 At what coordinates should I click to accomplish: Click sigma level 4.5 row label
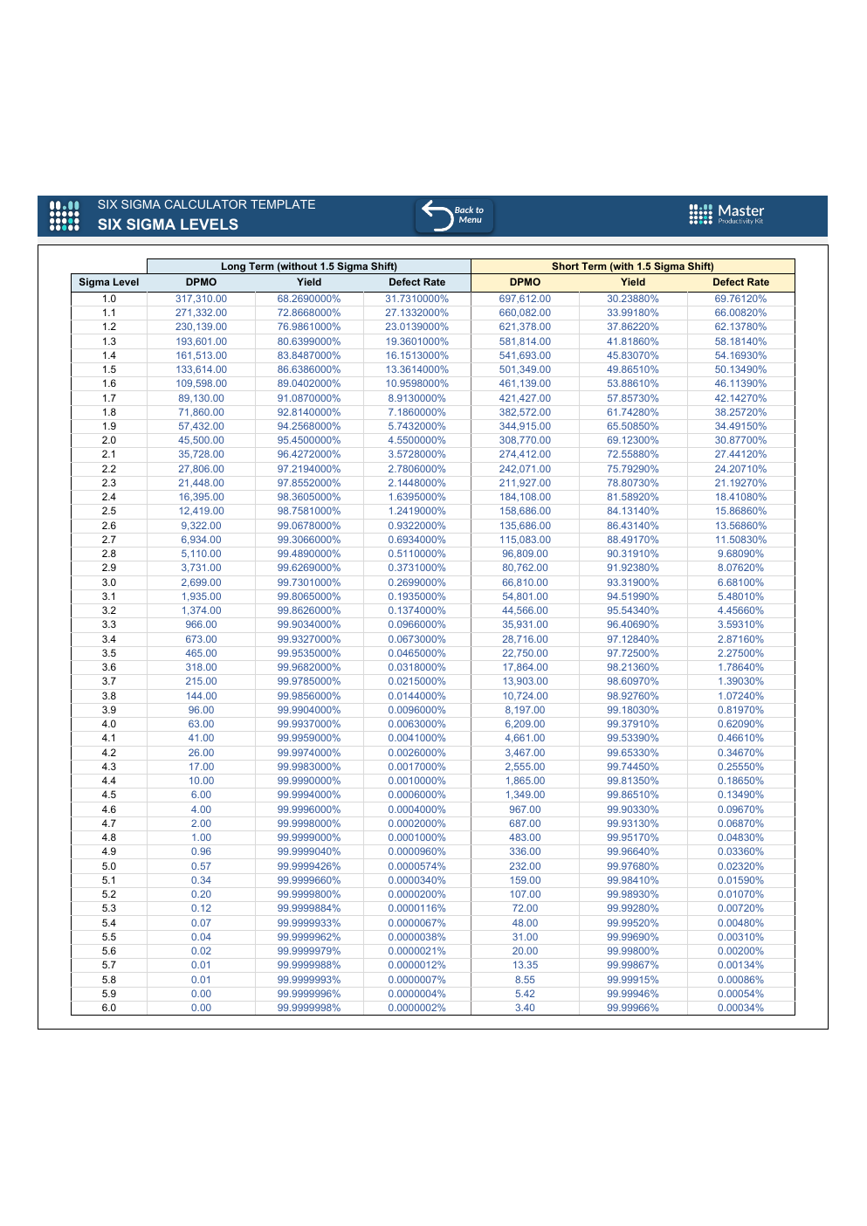click(x=109, y=795)
